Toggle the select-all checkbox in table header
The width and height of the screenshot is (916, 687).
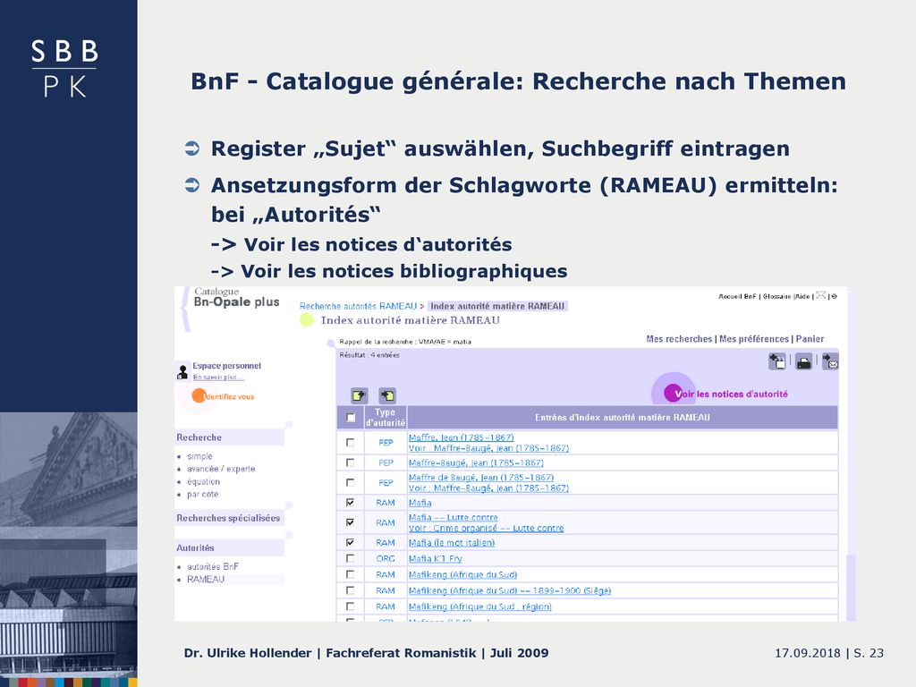pyautogui.click(x=351, y=418)
